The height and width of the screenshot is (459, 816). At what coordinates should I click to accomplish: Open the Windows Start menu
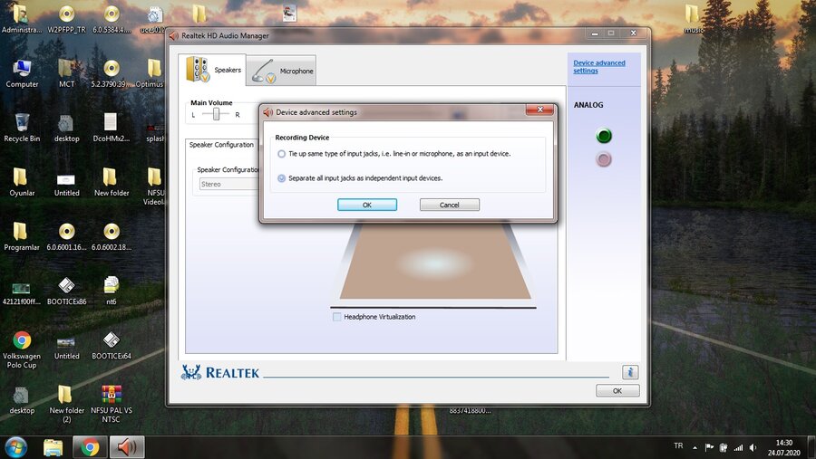[16, 447]
